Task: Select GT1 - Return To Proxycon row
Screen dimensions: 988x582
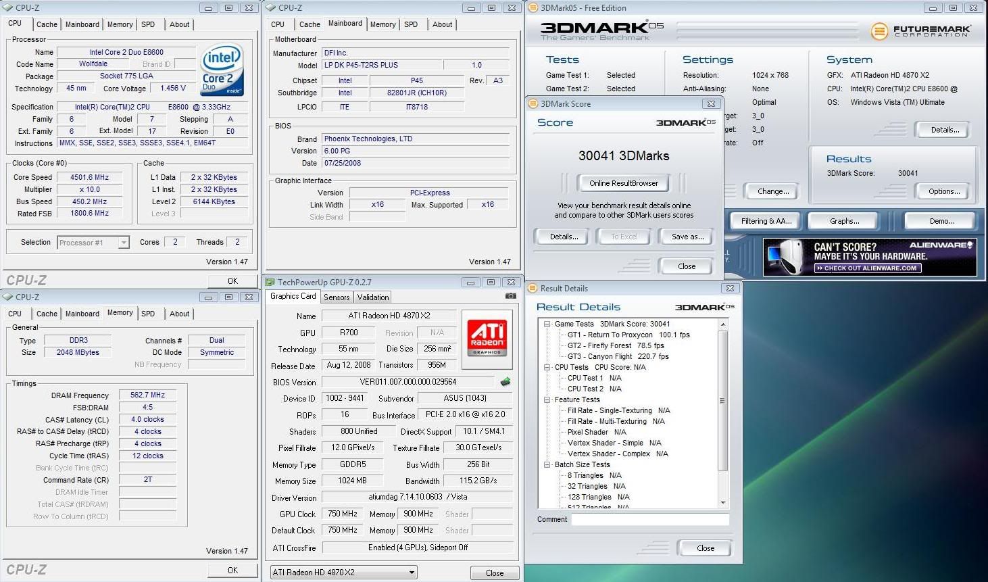Action: tap(628, 335)
